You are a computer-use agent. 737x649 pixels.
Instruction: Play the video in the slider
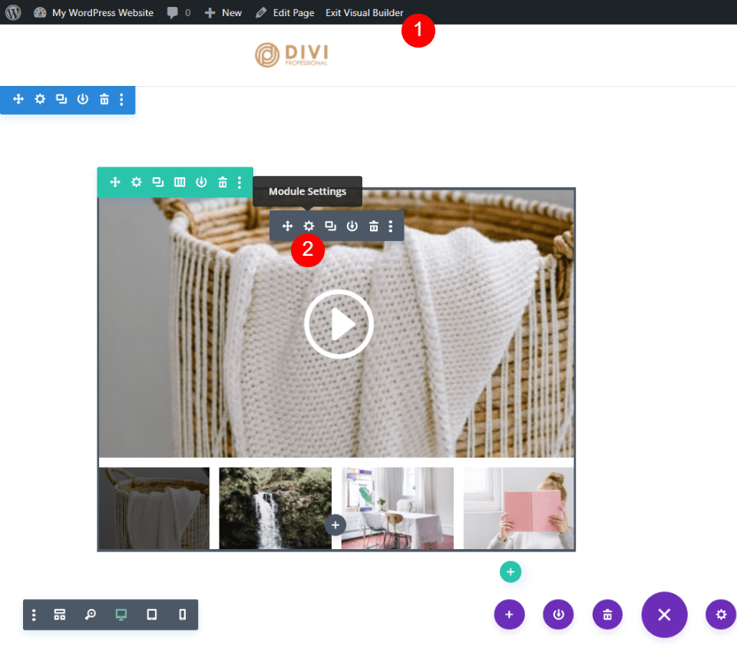339,324
